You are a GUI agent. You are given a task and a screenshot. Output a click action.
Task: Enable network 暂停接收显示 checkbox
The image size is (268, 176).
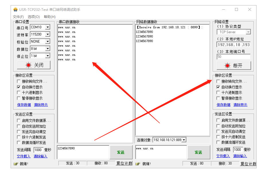pyautogui.click(x=218, y=98)
